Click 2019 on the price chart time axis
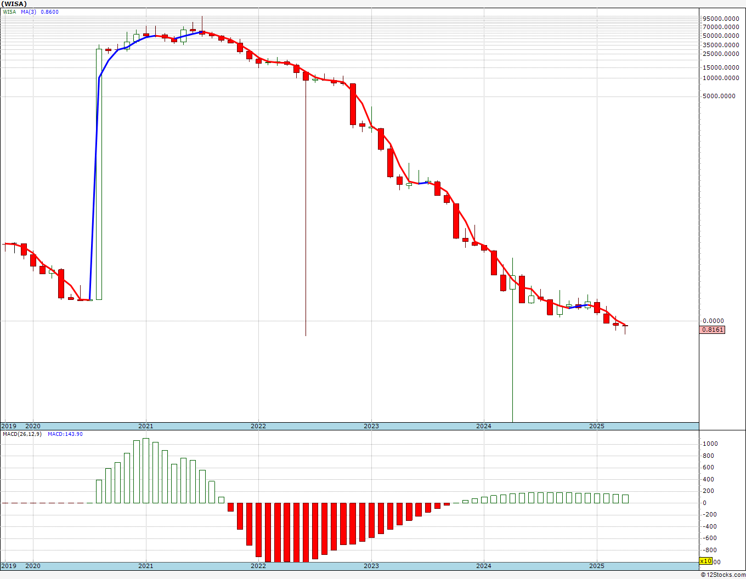746x579 pixels. [x=9, y=426]
